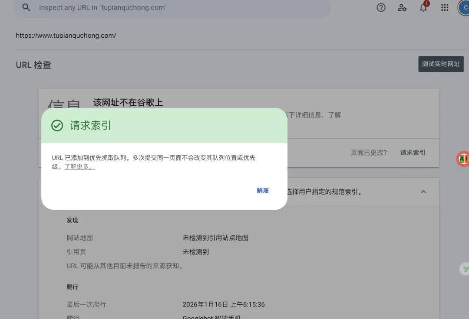Open the help question mark icon
Viewport: 469px width, 319px height.
[x=381, y=7]
